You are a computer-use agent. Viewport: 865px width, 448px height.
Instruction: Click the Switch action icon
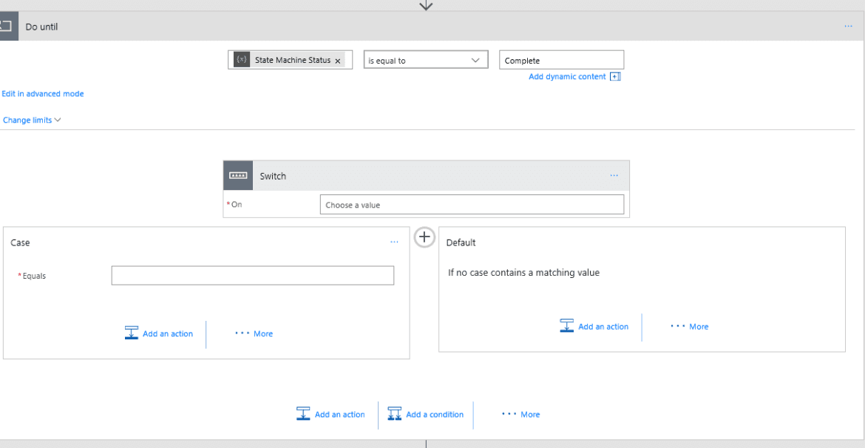(x=237, y=175)
